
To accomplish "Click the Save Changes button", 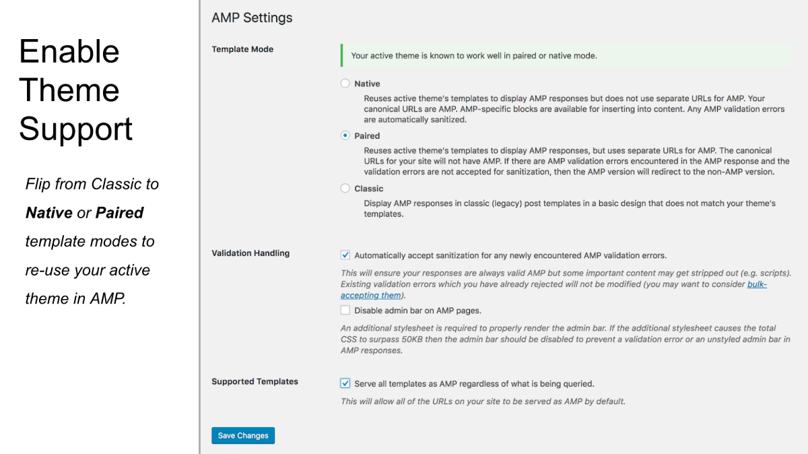I will [243, 436].
